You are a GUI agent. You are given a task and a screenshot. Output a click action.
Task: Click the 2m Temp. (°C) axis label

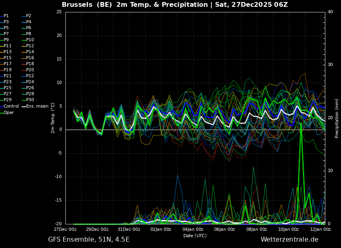click(53, 118)
